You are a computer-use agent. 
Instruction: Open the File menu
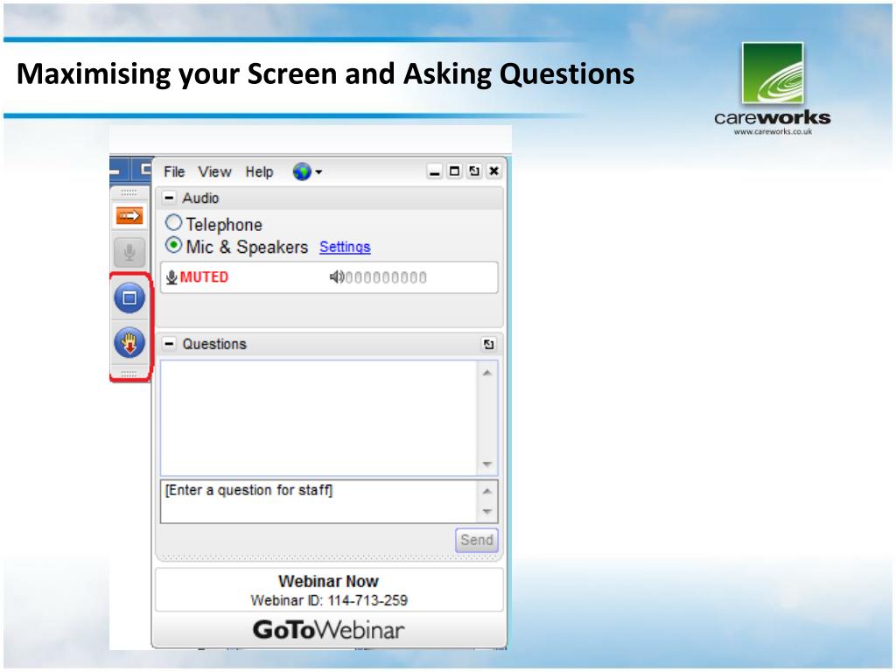point(174,171)
